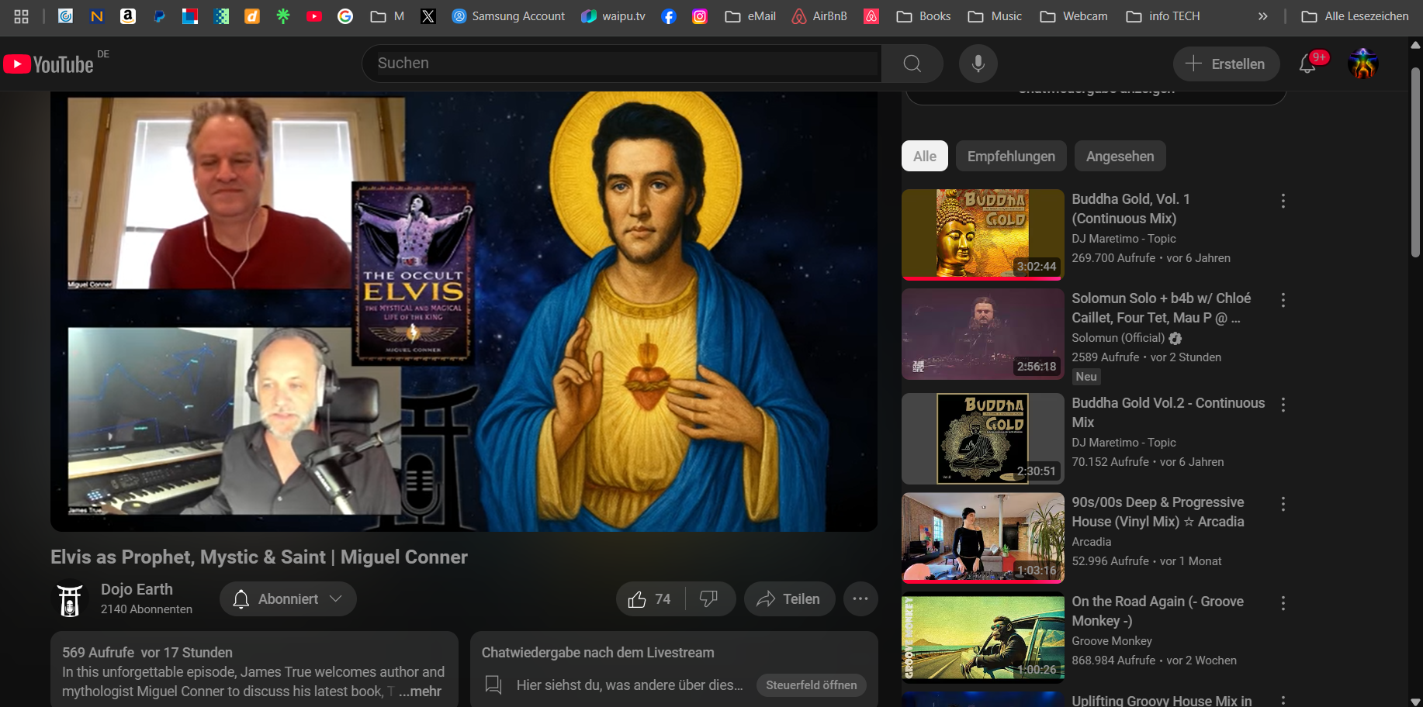Open options for Buddha Gold, Vol. 1
The width and height of the screenshot is (1423, 707).
pos(1283,201)
